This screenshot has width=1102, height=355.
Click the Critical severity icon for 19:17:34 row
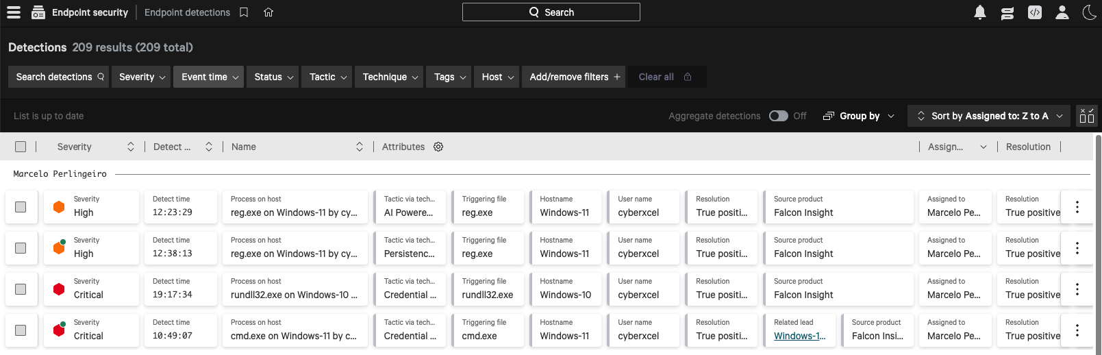click(x=59, y=289)
